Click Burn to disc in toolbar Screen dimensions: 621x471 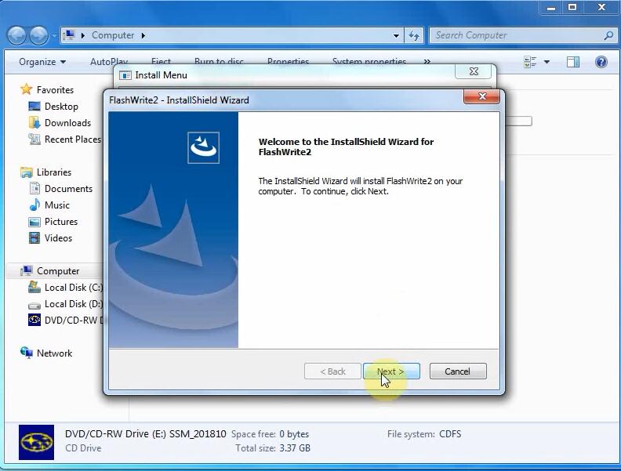pyautogui.click(x=219, y=62)
